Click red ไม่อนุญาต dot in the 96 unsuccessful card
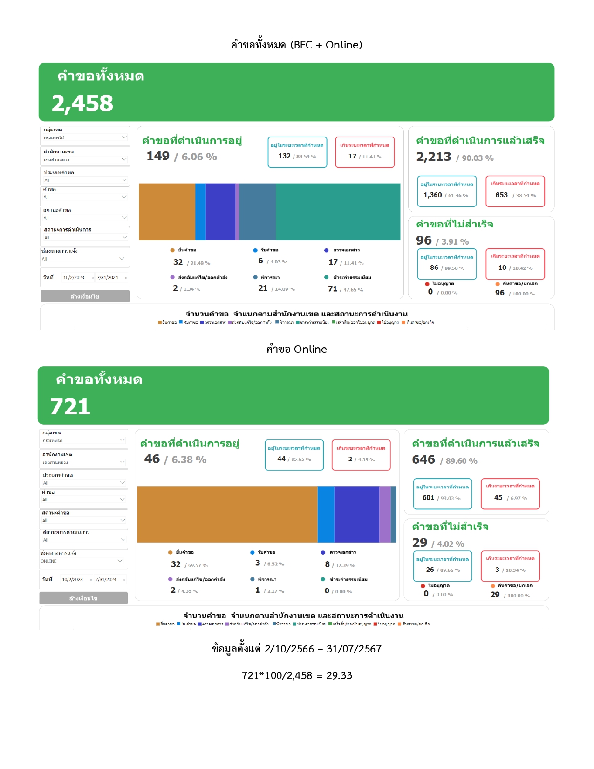Viewport: 594px width, 769px height. pyautogui.click(x=427, y=284)
